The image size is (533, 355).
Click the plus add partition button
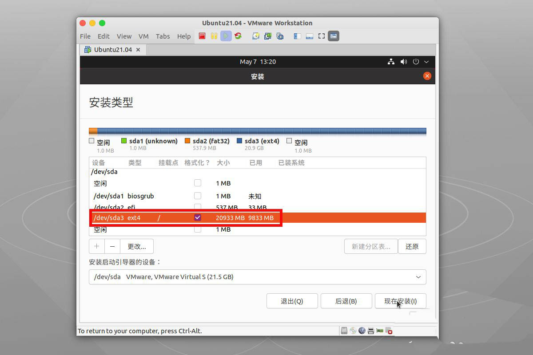(x=96, y=246)
